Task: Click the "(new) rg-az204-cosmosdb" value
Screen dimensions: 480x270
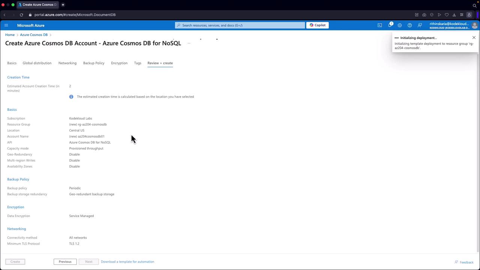Action: tap(88, 124)
